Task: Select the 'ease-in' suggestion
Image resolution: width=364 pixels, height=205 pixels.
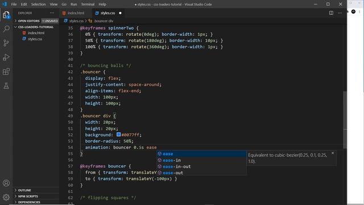Action: 201,160
